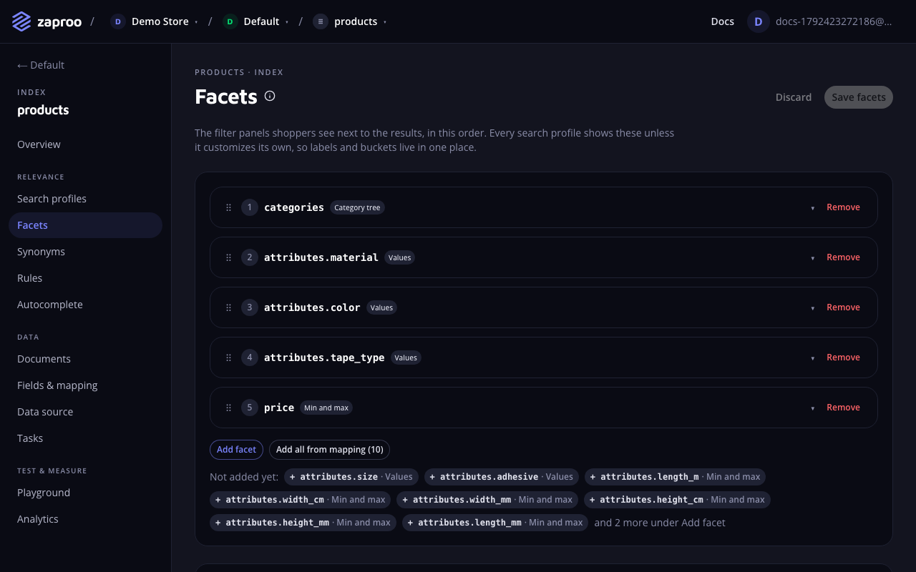Image resolution: width=916 pixels, height=572 pixels.
Task: Grab the drag handle for attributes.color facet
Action: click(229, 307)
